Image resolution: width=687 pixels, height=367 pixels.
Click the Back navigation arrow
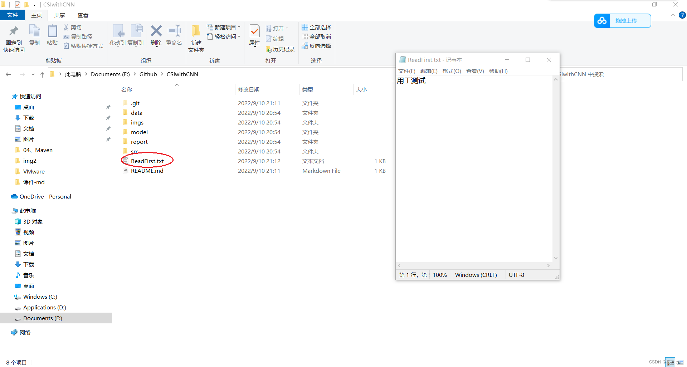click(x=9, y=74)
